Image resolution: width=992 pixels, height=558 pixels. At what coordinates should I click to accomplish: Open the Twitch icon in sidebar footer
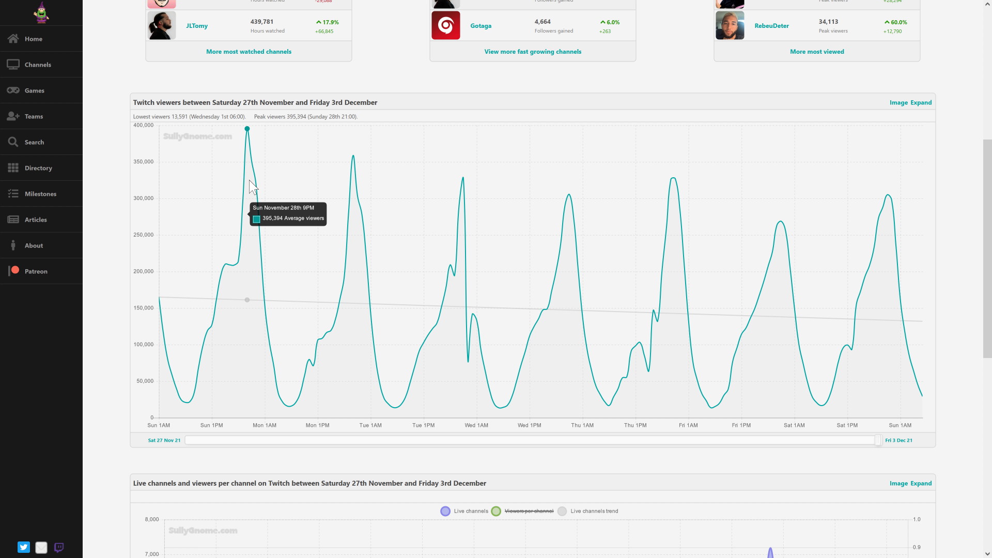tap(59, 547)
